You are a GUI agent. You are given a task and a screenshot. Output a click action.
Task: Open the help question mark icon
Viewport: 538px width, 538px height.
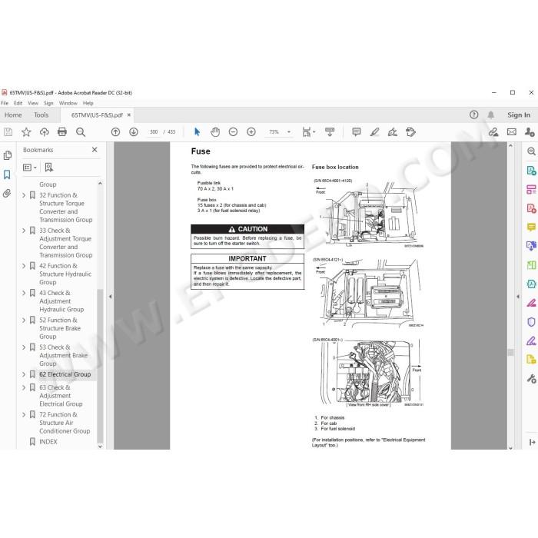(474, 115)
